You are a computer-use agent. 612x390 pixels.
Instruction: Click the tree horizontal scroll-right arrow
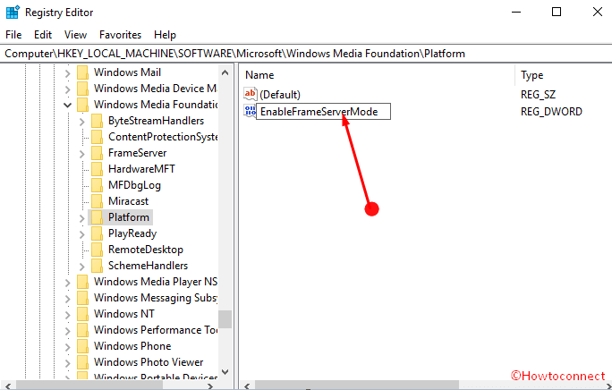(x=210, y=386)
